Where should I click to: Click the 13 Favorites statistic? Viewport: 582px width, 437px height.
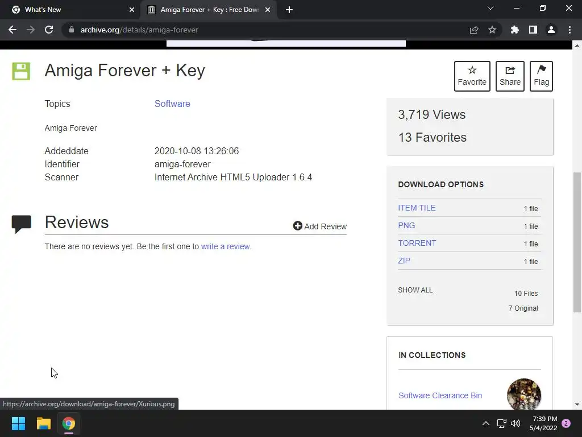(433, 137)
